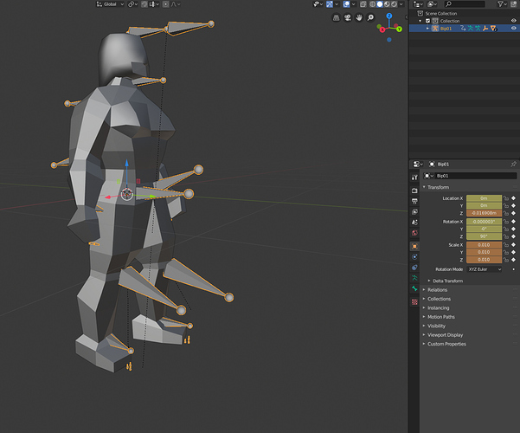Open the Output properties tab
520x433 pixels.
click(414, 201)
